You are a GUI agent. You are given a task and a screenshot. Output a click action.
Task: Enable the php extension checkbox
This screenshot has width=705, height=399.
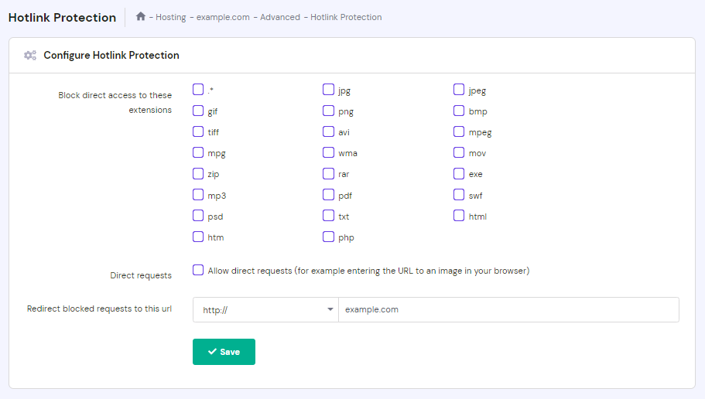coord(328,237)
